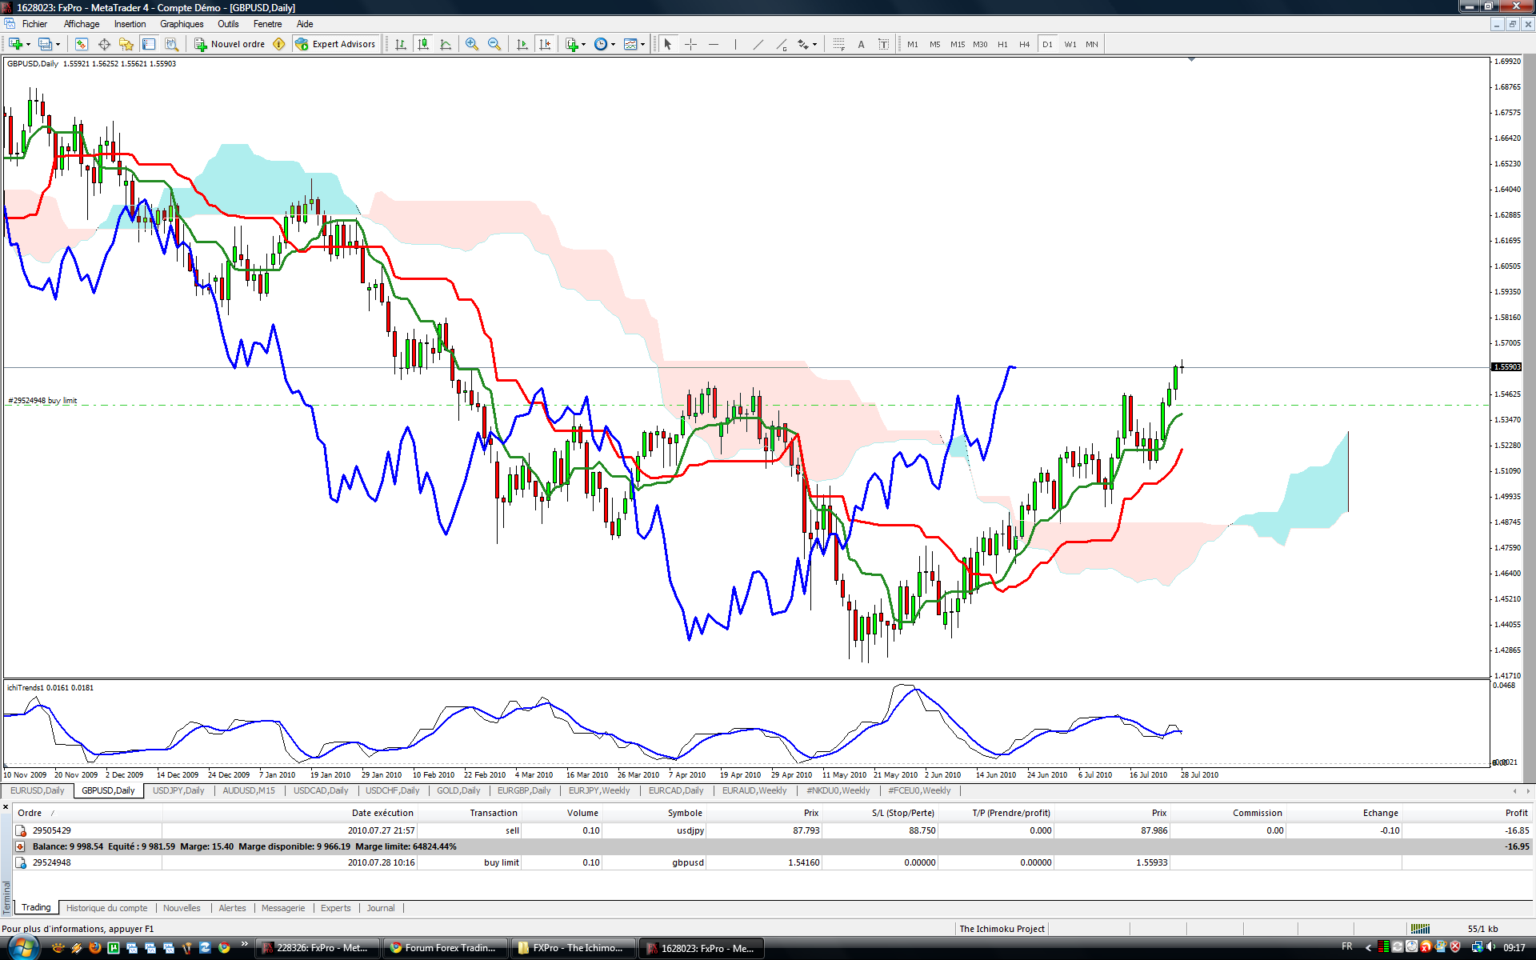Select the crosshair cursor tool
The width and height of the screenshot is (1536, 960).
click(x=690, y=44)
